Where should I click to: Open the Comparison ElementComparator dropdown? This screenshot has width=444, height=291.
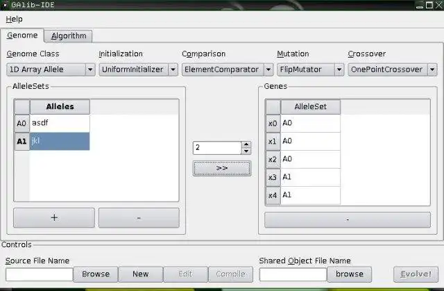pyautogui.click(x=228, y=69)
